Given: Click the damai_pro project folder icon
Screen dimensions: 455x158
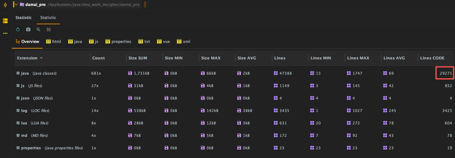Looking at the screenshot, I should (22, 5).
